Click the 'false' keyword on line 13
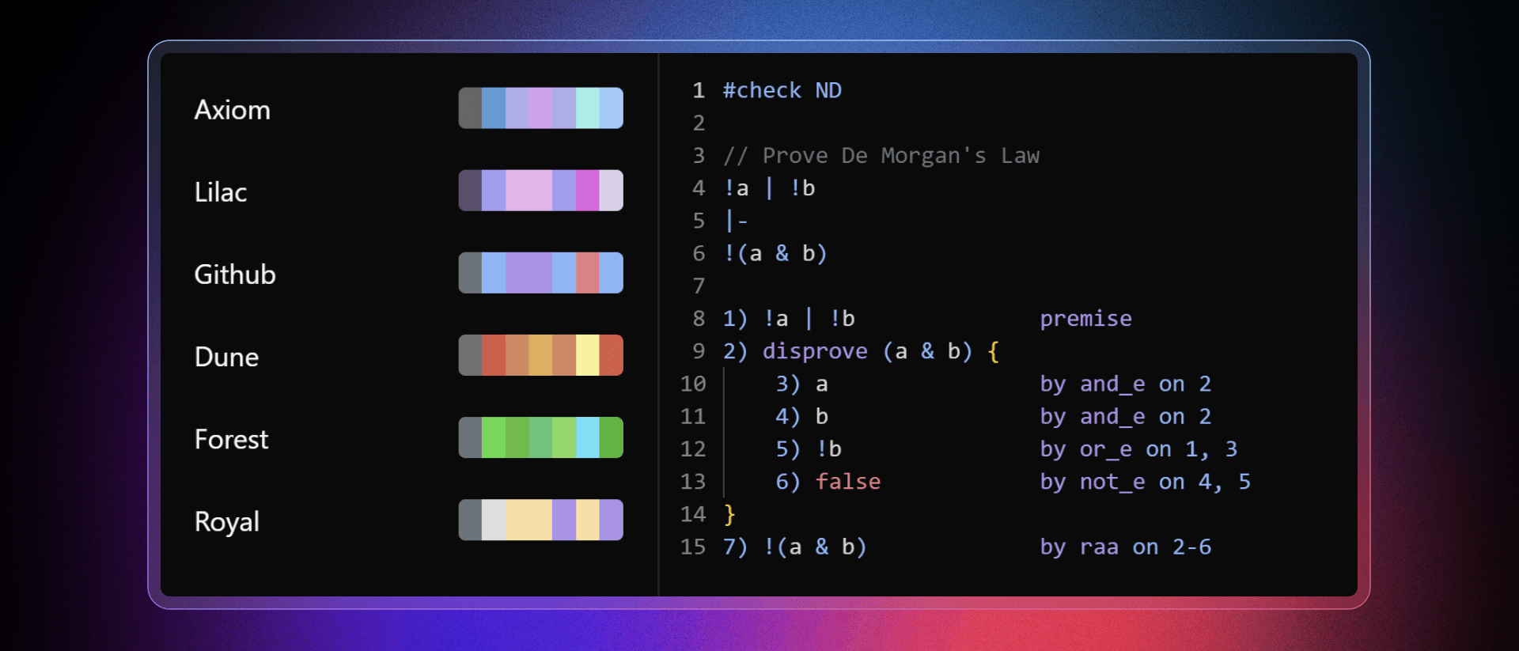 point(848,481)
